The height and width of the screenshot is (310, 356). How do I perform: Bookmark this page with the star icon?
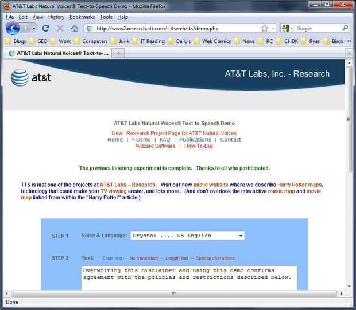click(x=265, y=28)
